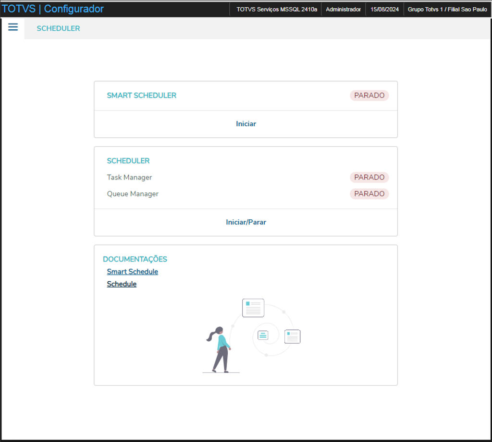Click Grupo Totvs 1 / Filial Sao Paulo
This screenshot has height=442, width=492.
(x=447, y=10)
